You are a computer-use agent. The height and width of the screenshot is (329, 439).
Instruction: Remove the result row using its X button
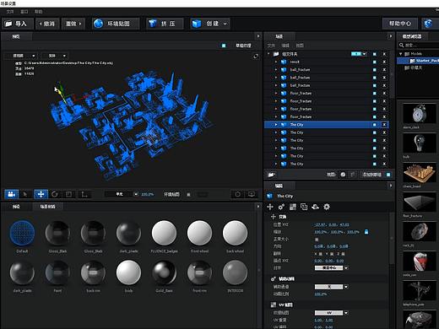click(x=384, y=62)
